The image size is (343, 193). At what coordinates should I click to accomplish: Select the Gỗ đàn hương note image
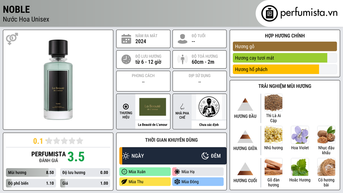273,167
